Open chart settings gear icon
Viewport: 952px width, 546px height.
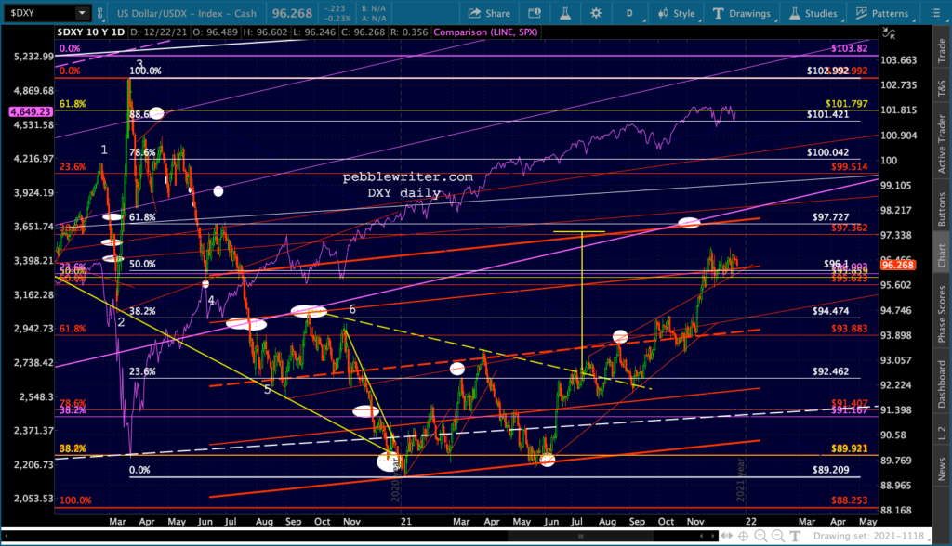click(x=596, y=13)
